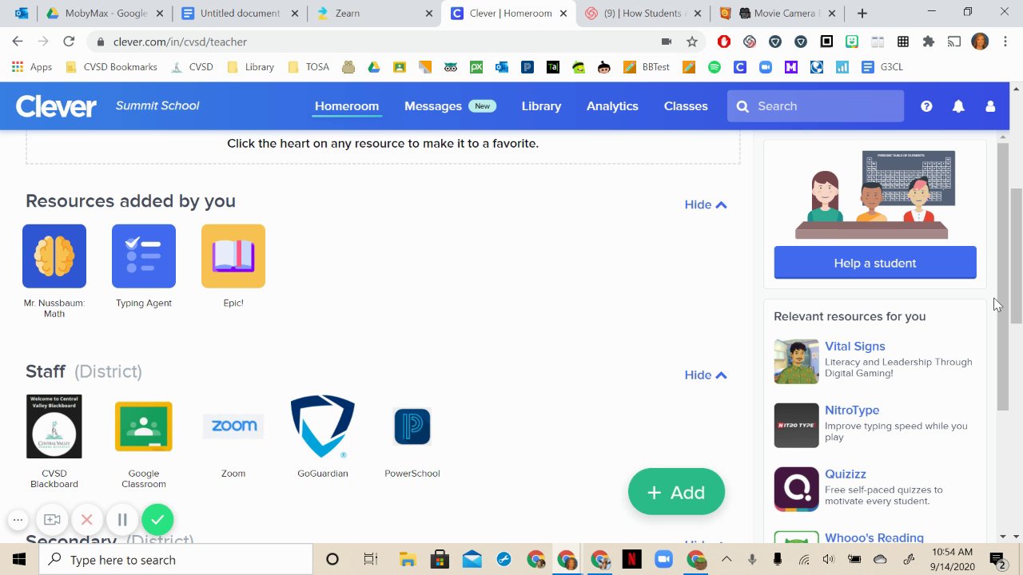Open the Quizizz resource thumbnail

point(796,490)
